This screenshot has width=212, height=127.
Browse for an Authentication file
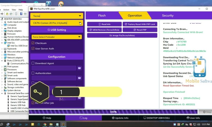(79, 78)
